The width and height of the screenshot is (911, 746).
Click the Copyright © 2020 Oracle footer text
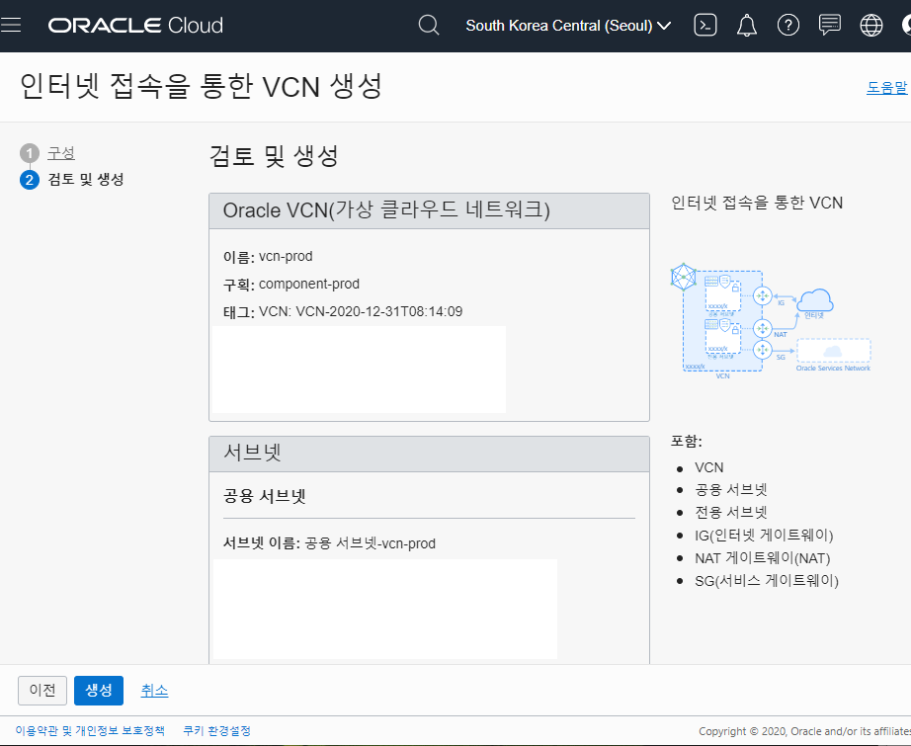click(804, 731)
